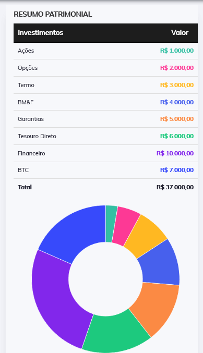The image size is (203, 353).
Task: Click the Valor column header
Action: tap(180, 33)
